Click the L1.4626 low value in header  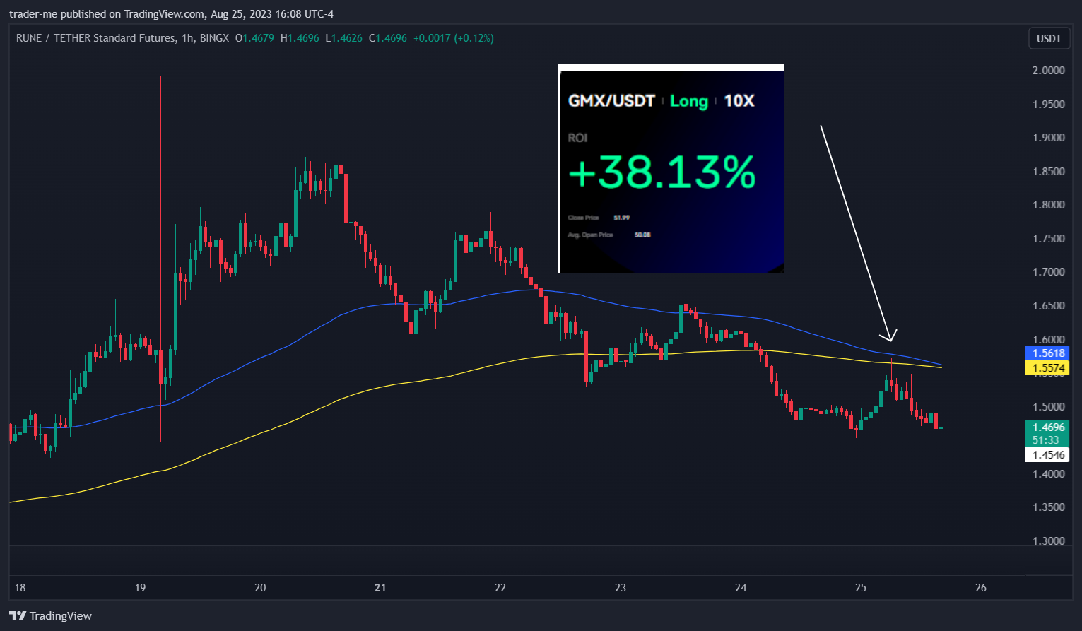tap(343, 38)
